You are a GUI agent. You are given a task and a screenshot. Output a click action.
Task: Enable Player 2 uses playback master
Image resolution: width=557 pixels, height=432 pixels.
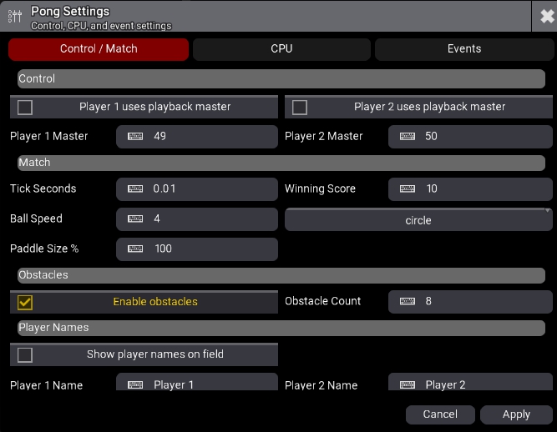tap(300, 107)
